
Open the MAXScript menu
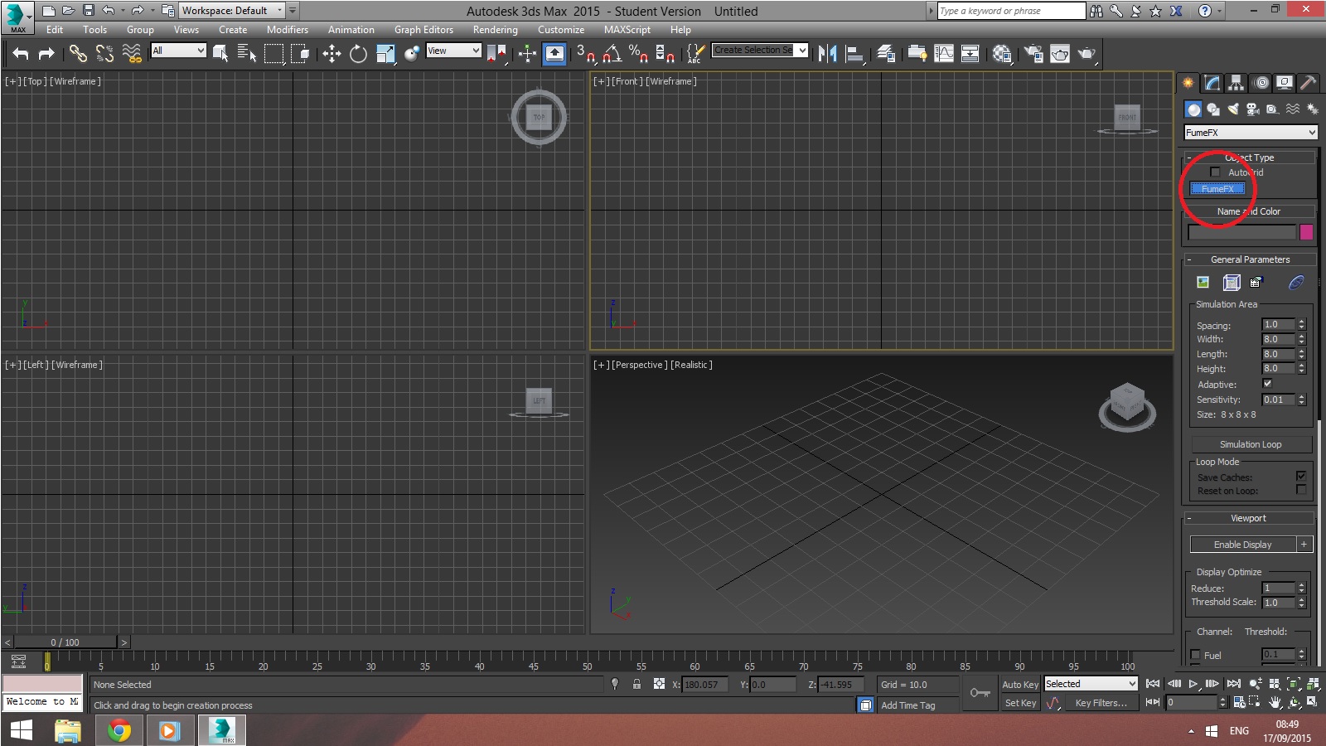tap(627, 30)
